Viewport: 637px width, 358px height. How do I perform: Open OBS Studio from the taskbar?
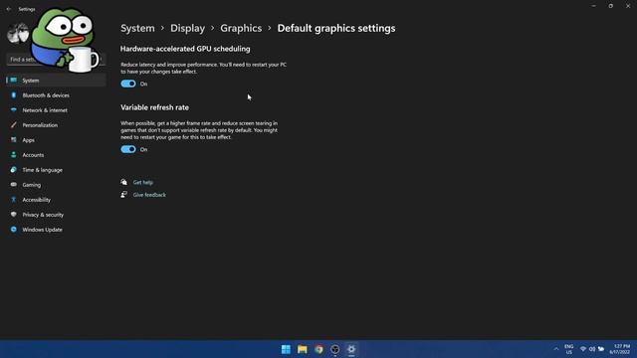[335, 349]
